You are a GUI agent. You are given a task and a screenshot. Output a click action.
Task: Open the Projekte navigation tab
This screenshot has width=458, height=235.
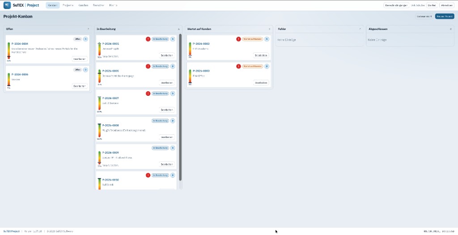(x=68, y=5)
